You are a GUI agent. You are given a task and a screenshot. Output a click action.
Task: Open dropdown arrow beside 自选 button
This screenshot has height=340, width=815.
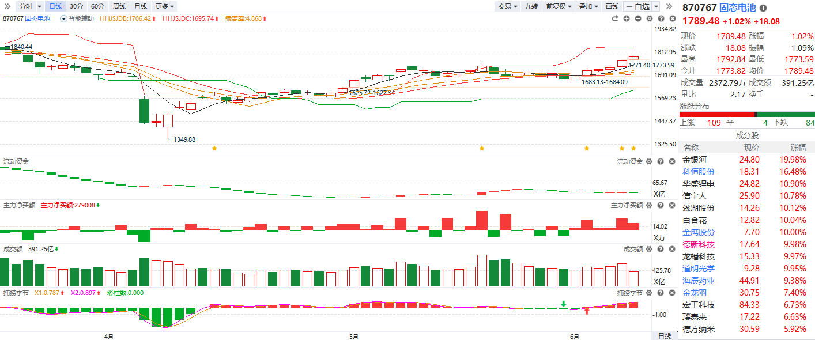pos(656,6)
